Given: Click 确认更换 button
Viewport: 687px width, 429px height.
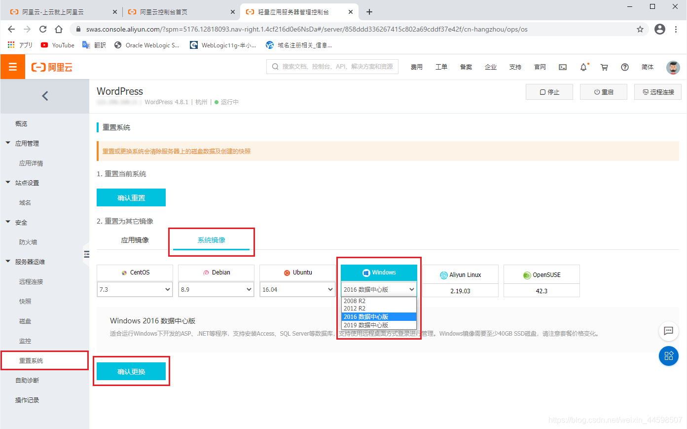Looking at the screenshot, I should tap(131, 371).
